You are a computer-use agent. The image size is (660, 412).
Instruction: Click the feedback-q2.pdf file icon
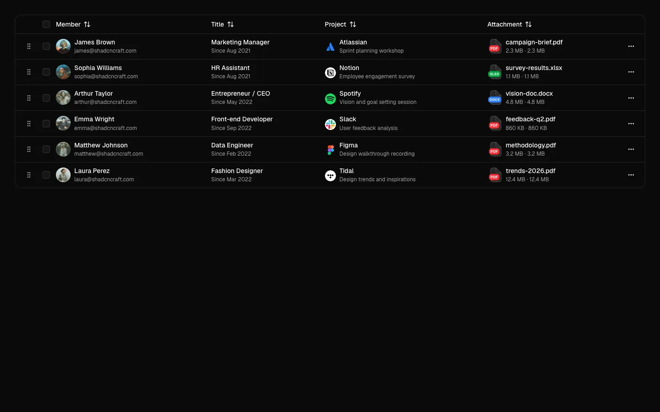coord(495,124)
